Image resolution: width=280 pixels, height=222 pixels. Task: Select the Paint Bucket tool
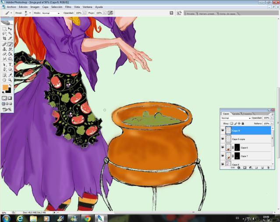(10, 54)
